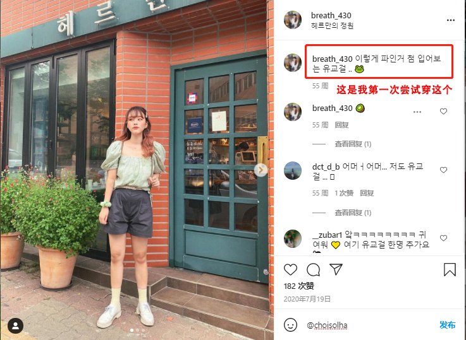The image size is (466, 340).
Task: Like the breath_430 kiwi comment
Action: click(443, 112)
